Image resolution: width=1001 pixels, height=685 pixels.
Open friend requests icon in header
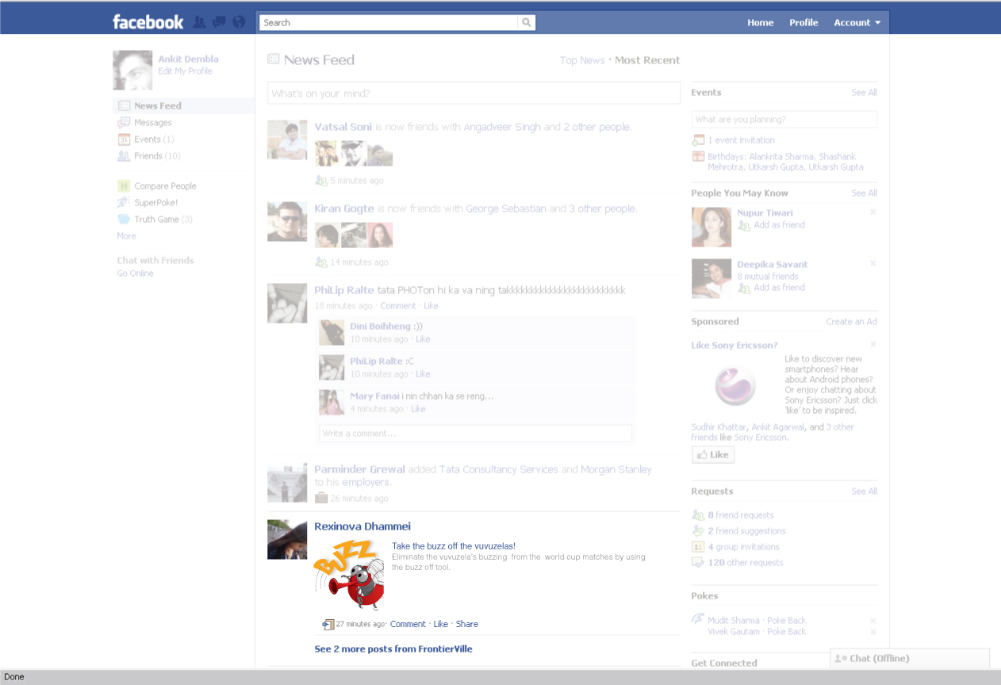pyautogui.click(x=199, y=22)
